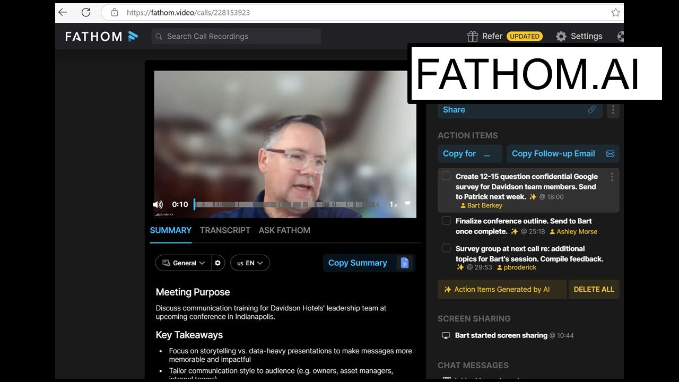Image resolution: width=679 pixels, height=382 pixels.
Task: Switch to the TRANSCRIPT tab
Action: (225, 230)
